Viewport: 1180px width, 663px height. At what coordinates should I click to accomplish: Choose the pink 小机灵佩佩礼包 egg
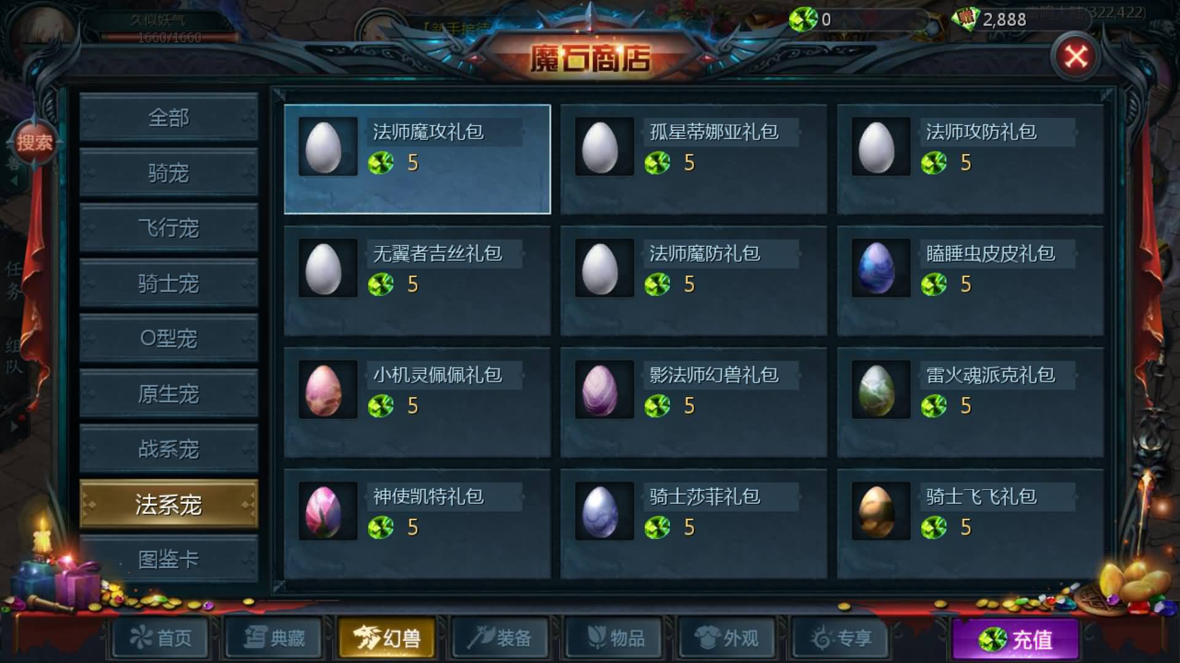[328, 390]
